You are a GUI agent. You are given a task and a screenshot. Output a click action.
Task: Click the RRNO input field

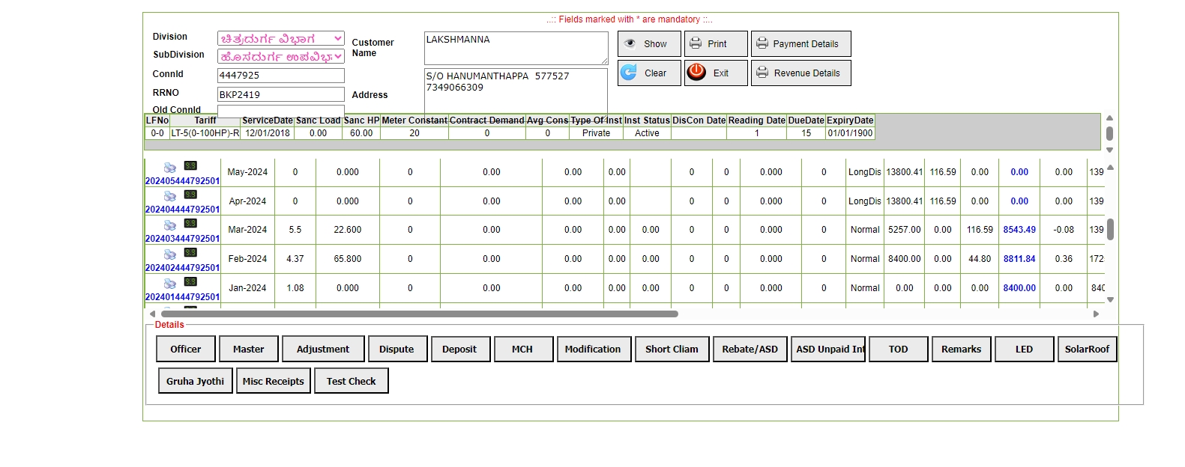pos(281,94)
